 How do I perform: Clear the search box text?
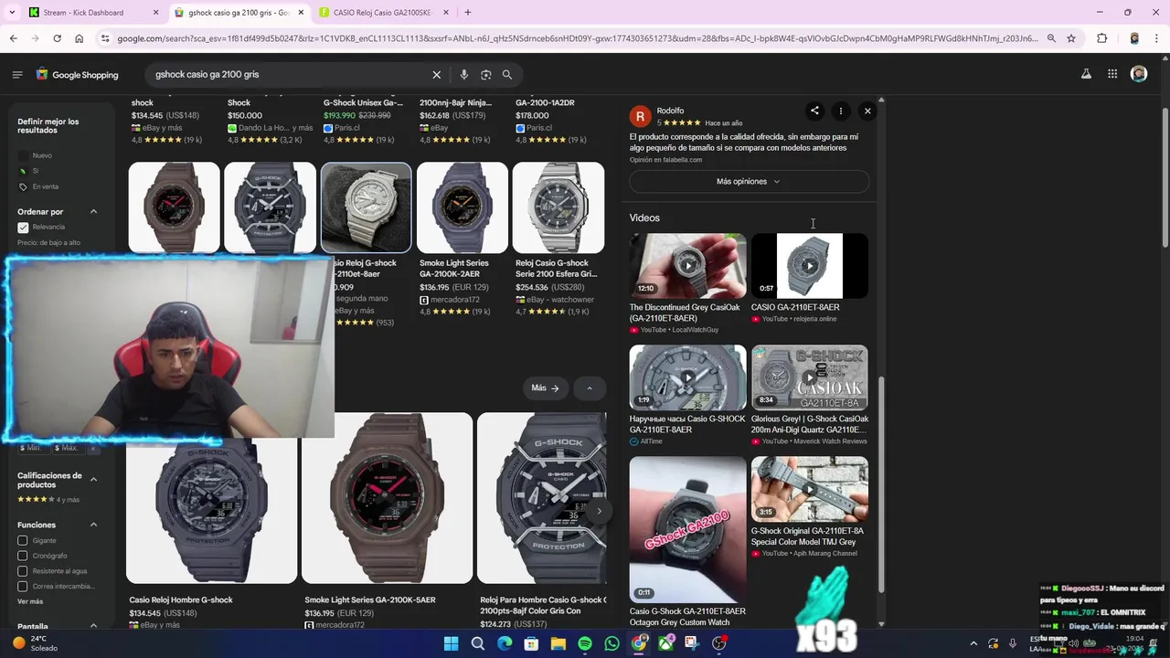[436, 75]
